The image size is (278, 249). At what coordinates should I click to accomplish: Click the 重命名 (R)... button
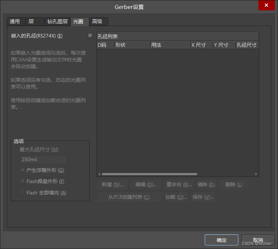pos(179,184)
